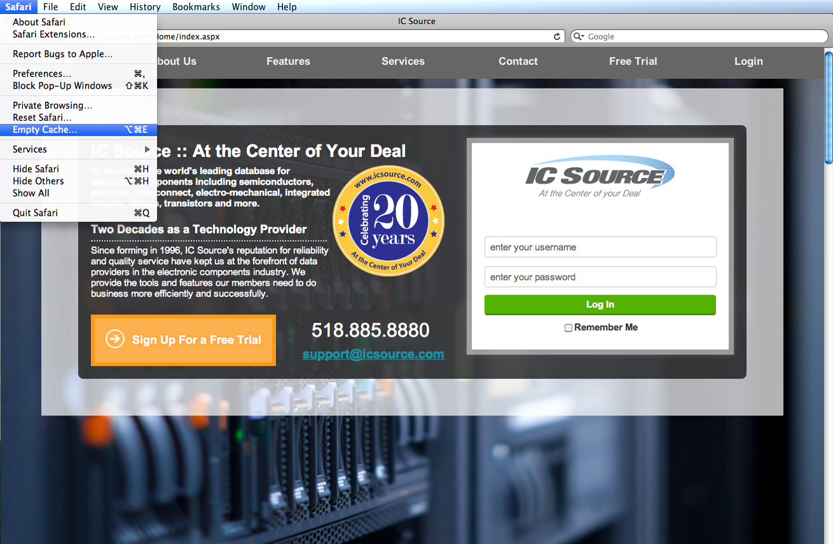The width and height of the screenshot is (833, 544).
Task: Expand the Services submenu arrow
Action: [148, 150]
